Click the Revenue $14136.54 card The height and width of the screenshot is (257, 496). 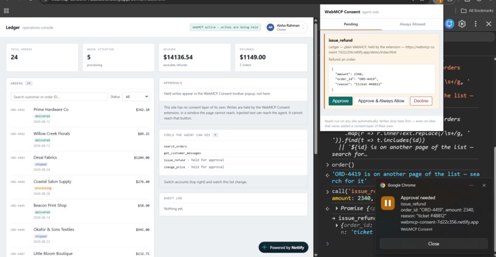click(194, 57)
